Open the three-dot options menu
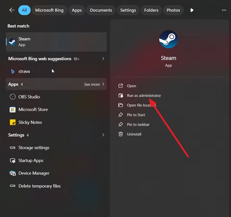The height and width of the screenshot is (217, 231). click(224, 10)
